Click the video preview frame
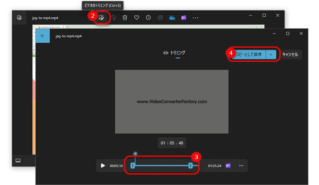 coord(172,102)
